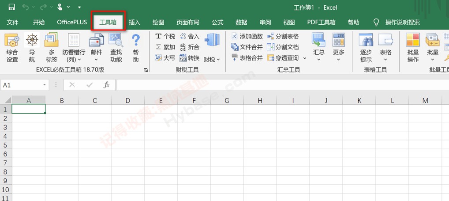
Task: Select column H header
Action: [x=260, y=100]
